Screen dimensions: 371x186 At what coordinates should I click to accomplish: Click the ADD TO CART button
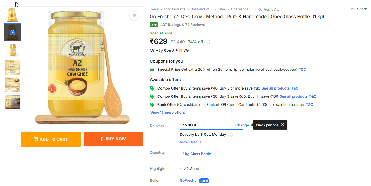click(x=51, y=139)
